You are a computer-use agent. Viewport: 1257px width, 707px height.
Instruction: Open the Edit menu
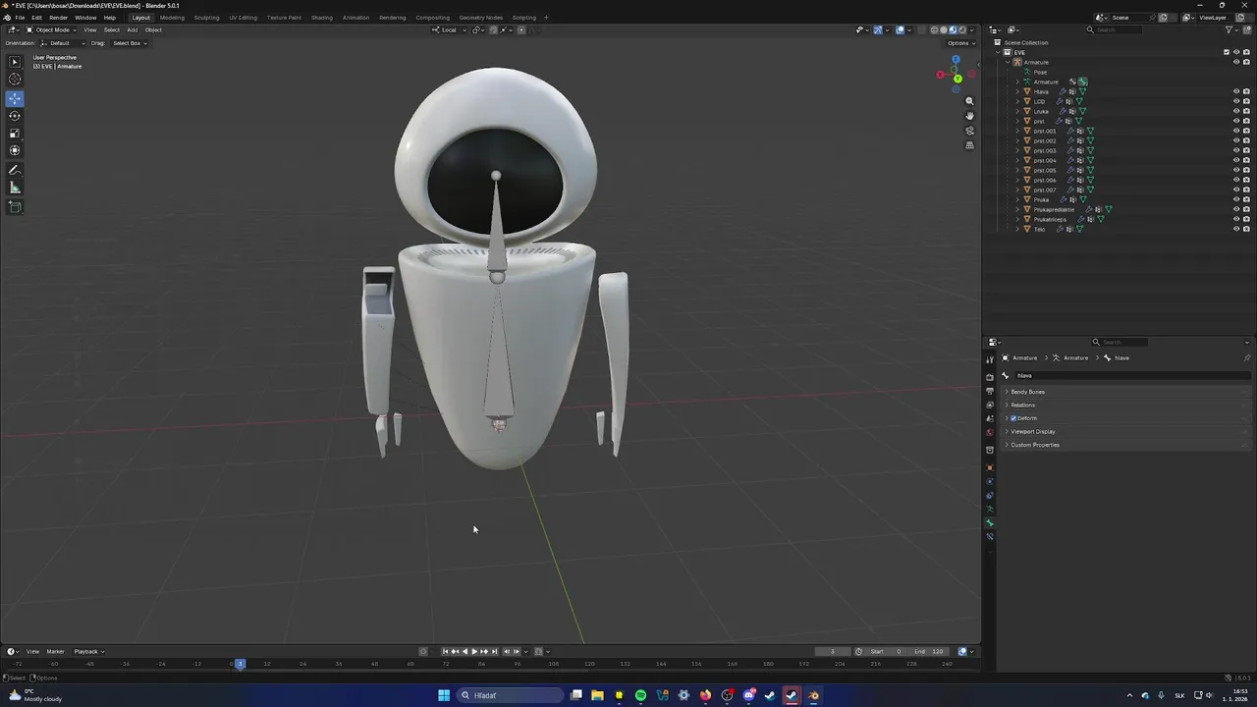[36, 18]
